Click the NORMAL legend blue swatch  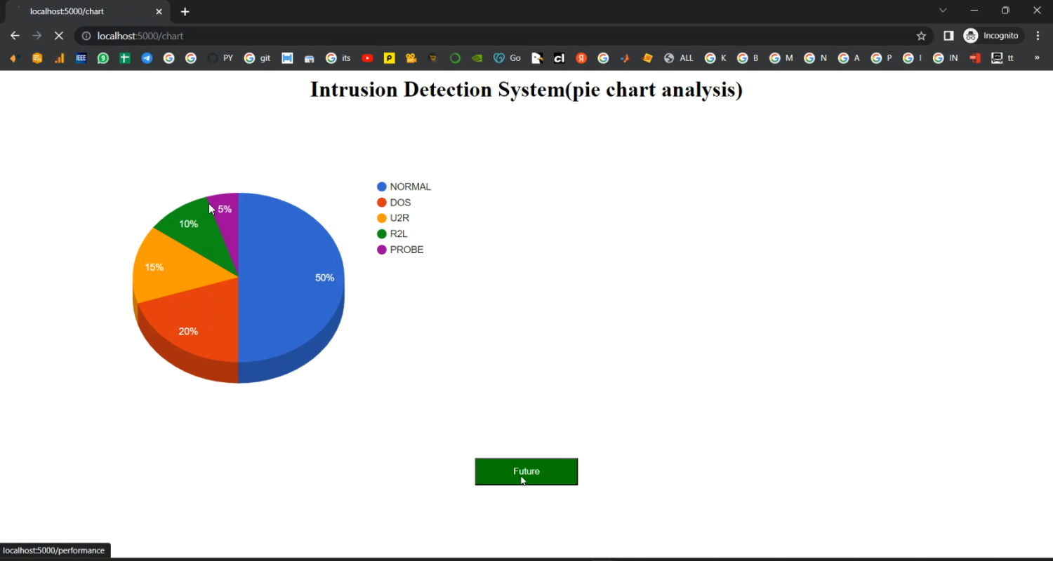tap(382, 187)
